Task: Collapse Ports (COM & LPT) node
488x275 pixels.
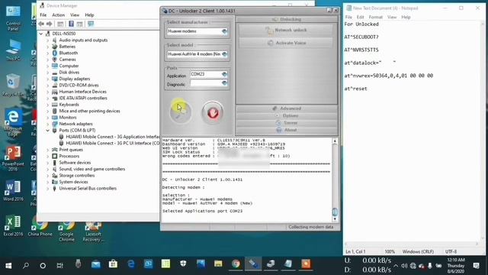Action: click(47, 131)
